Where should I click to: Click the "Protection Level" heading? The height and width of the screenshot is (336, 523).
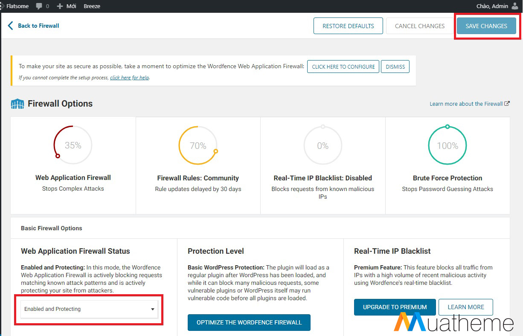coord(216,251)
